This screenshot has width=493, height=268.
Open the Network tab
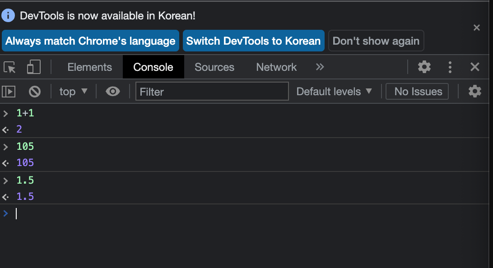click(x=276, y=67)
